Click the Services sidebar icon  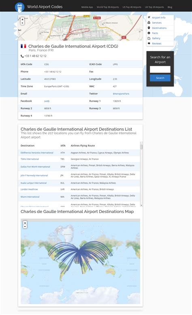(149, 23)
